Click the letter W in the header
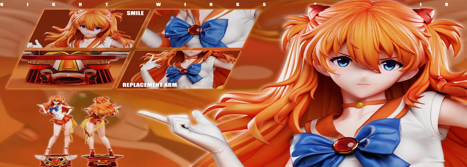The width and height of the screenshot is (467, 167). [x=158, y=4]
